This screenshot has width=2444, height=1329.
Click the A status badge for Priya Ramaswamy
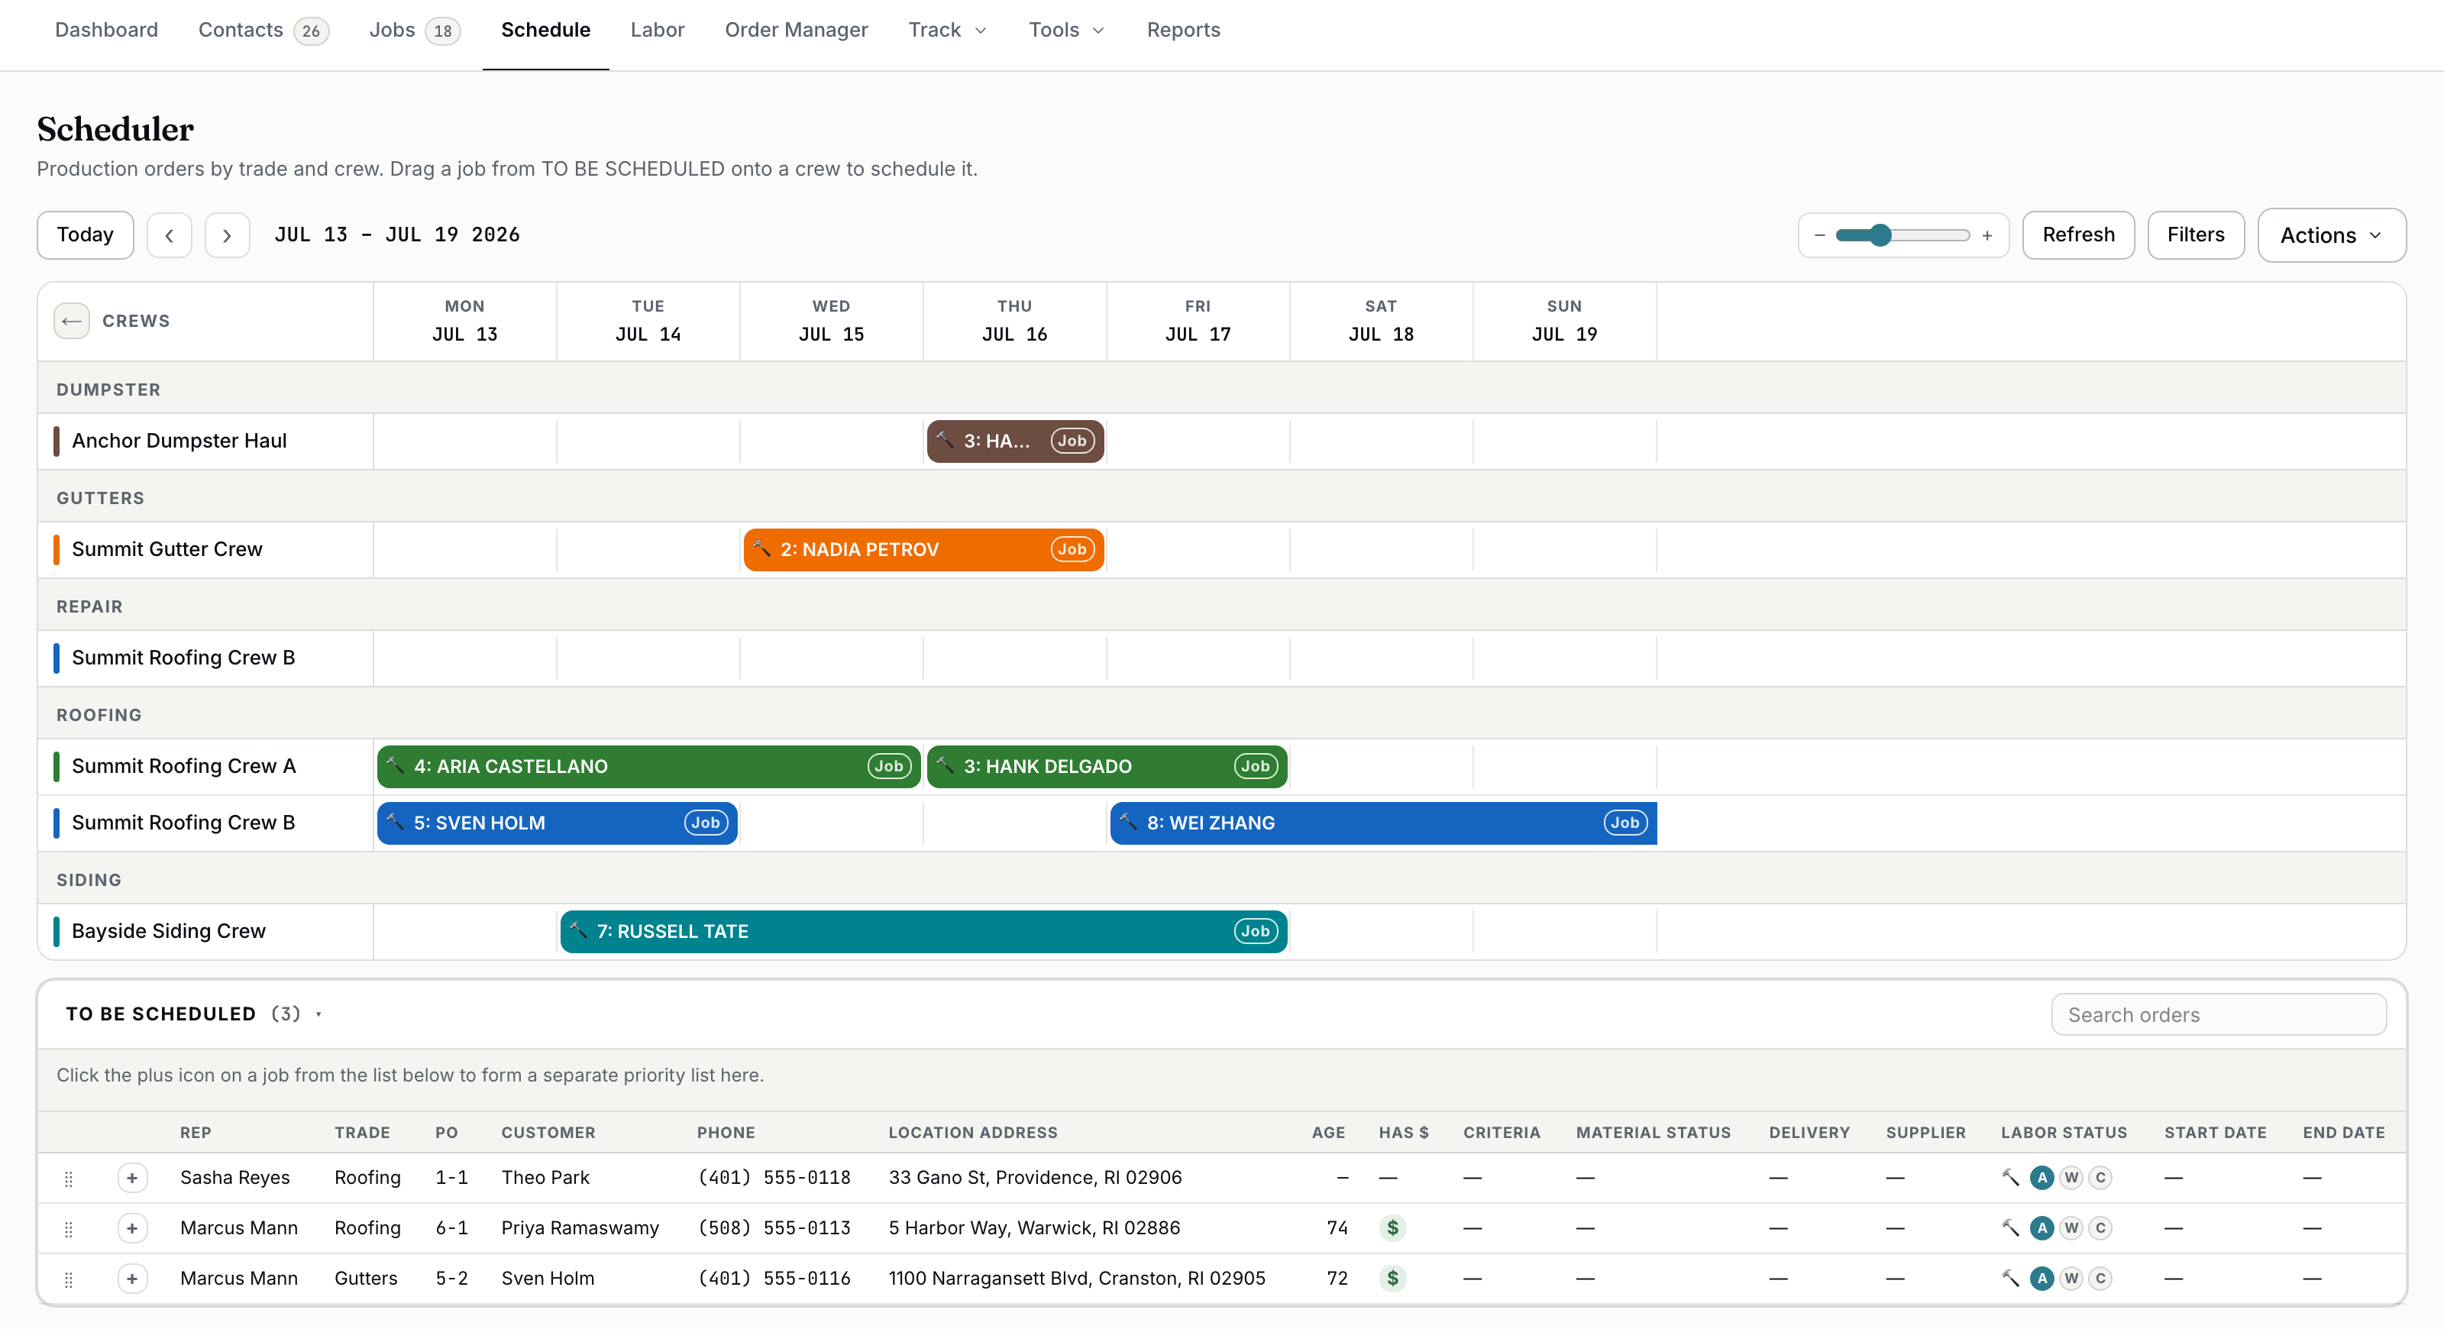pyautogui.click(x=2042, y=1227)
